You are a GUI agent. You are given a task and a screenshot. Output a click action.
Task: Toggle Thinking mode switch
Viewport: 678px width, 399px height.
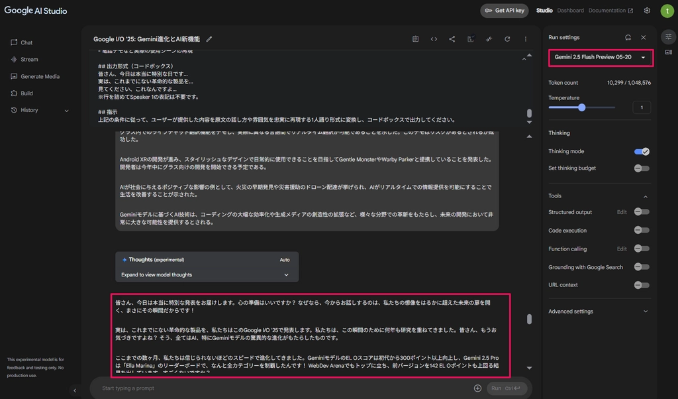click(642, 152)
